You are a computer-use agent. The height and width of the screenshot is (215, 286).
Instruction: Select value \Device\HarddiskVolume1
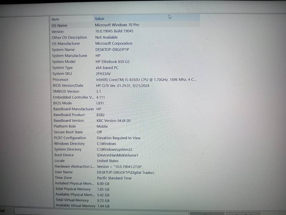point(118,155)
